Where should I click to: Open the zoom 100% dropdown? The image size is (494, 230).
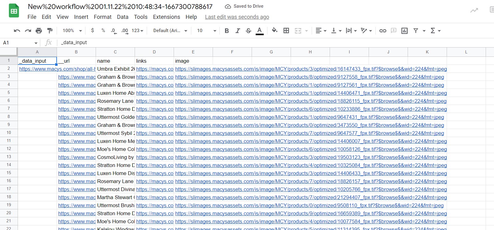coord(72,31)
